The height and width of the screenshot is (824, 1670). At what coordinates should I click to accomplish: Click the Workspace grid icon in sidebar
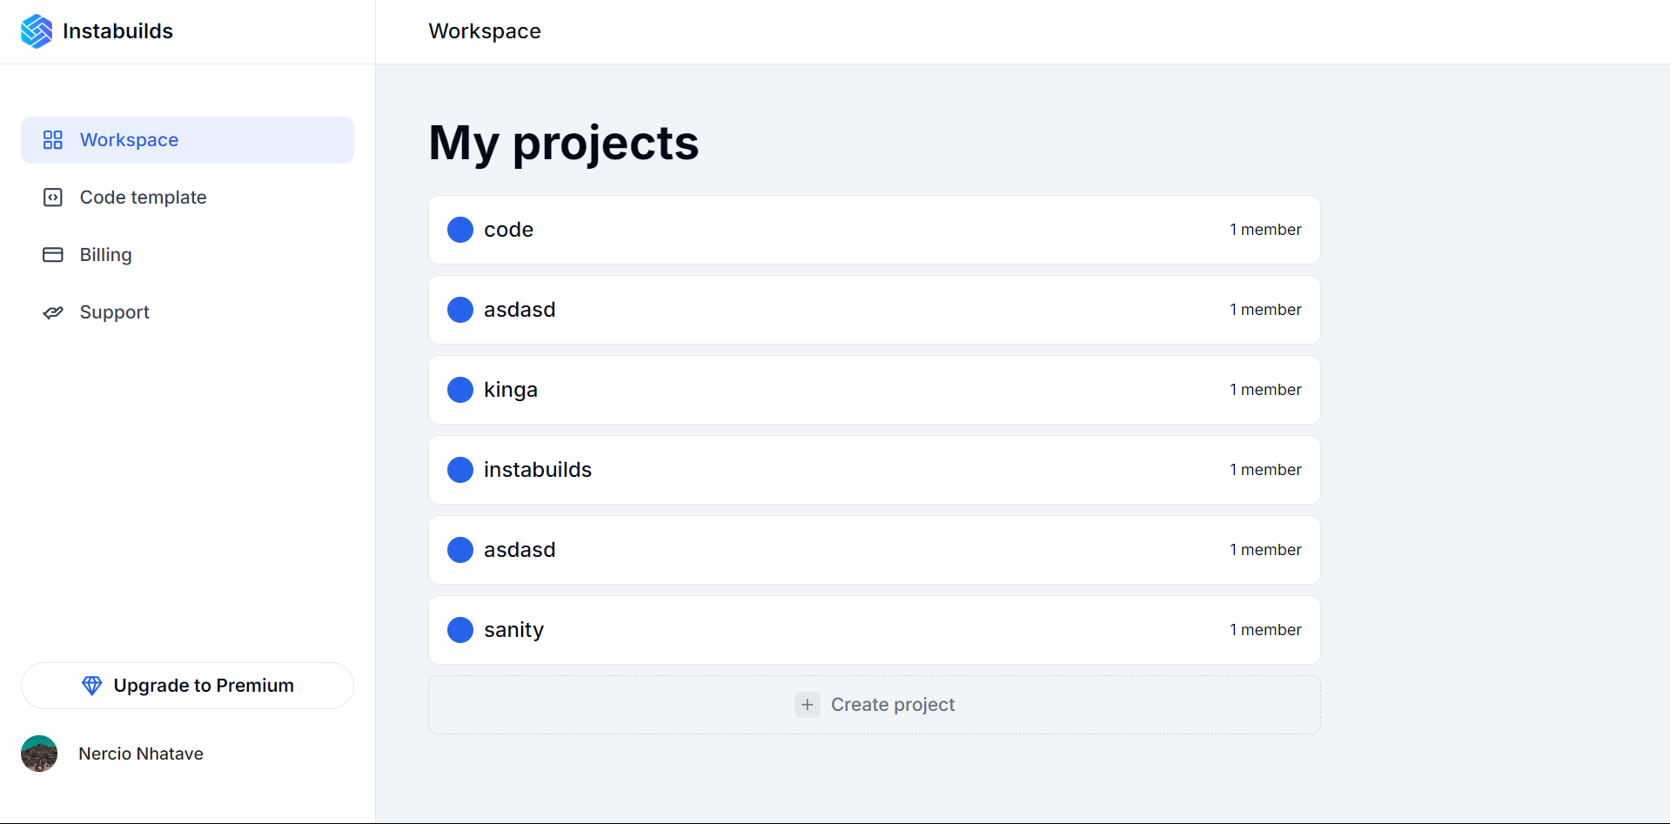53,140
